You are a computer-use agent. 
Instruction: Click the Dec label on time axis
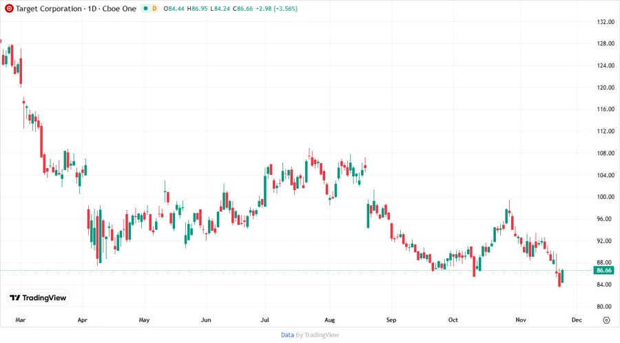[x=577, y=320]
